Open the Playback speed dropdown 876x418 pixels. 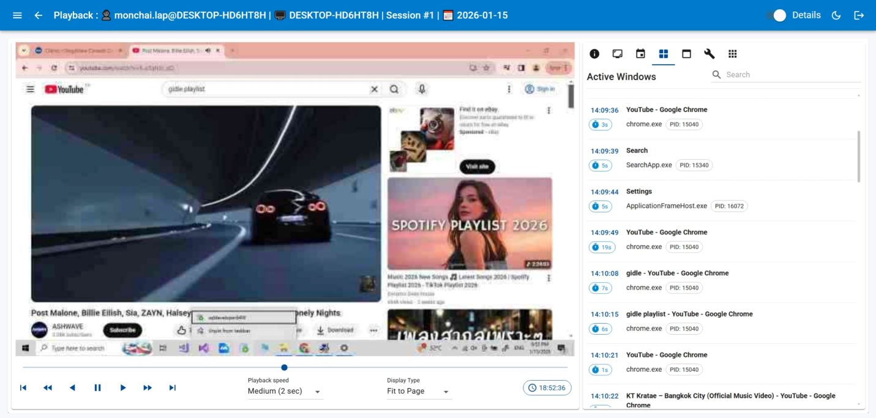coord(316,391)
